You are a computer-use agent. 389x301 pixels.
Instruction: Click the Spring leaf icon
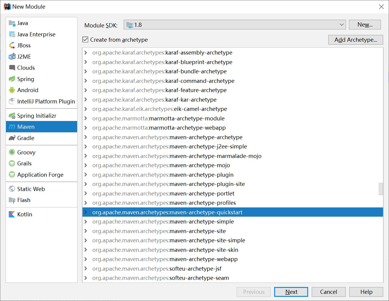coord(12,79)
